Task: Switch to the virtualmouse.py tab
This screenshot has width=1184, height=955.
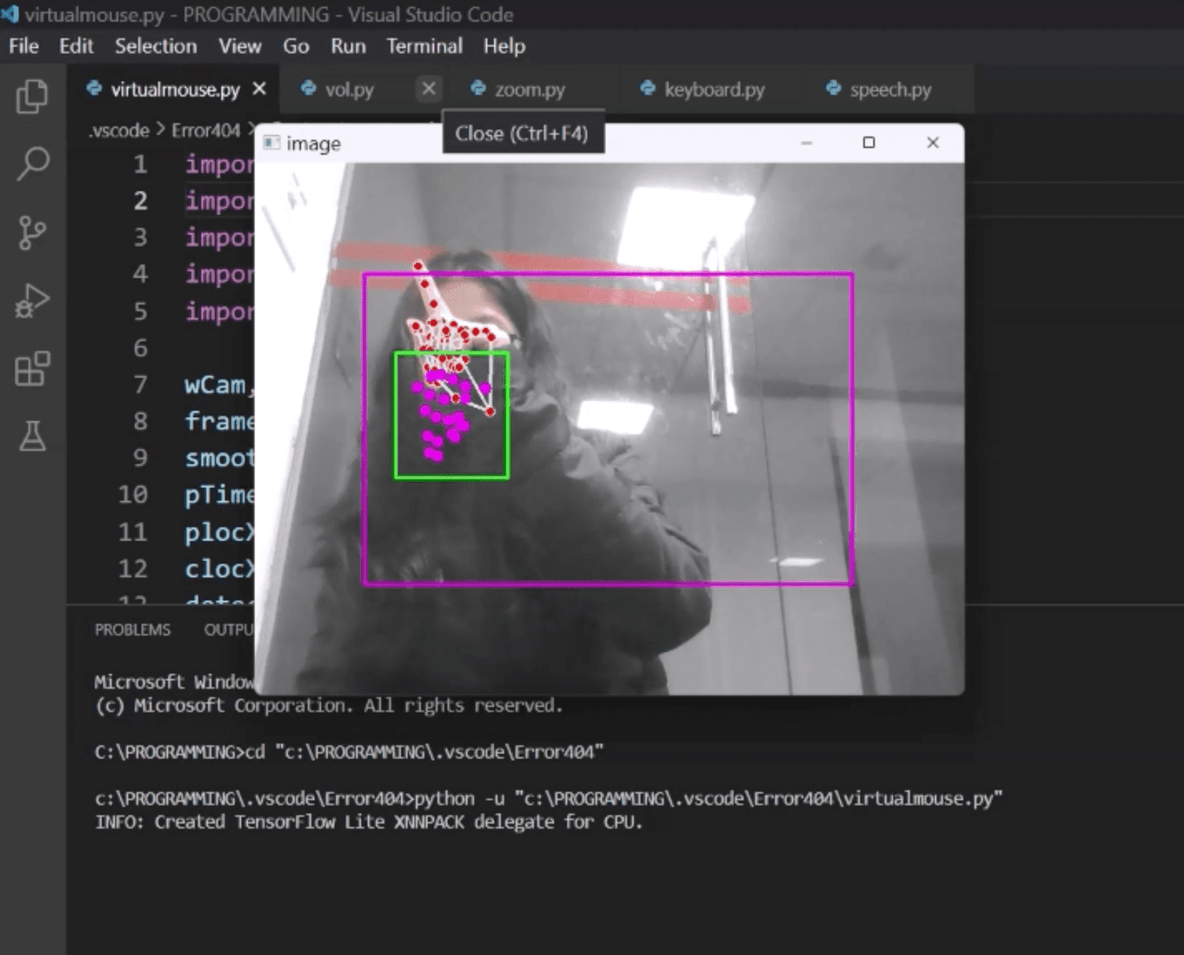Action: (x=174, y=89)
